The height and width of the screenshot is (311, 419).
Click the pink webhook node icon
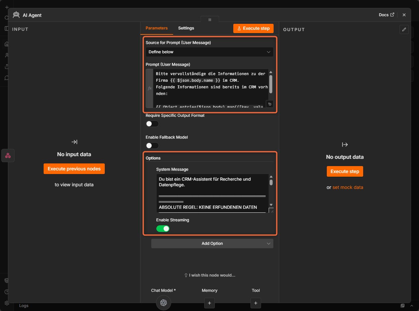[8, 155]
